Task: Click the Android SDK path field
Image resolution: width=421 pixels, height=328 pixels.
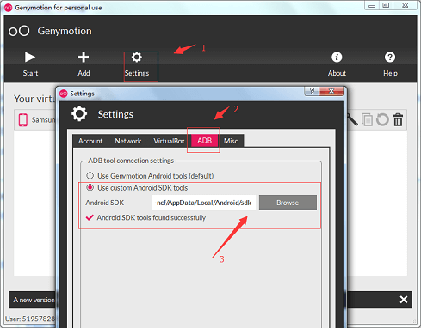Action: (204, 203)
